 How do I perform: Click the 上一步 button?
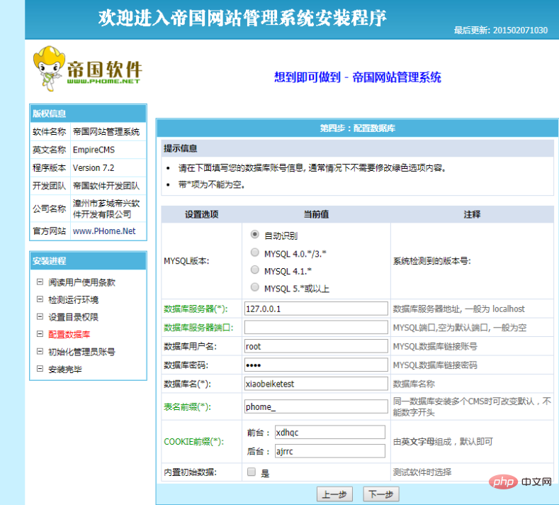pyautogui.click(x=334, y=494)
